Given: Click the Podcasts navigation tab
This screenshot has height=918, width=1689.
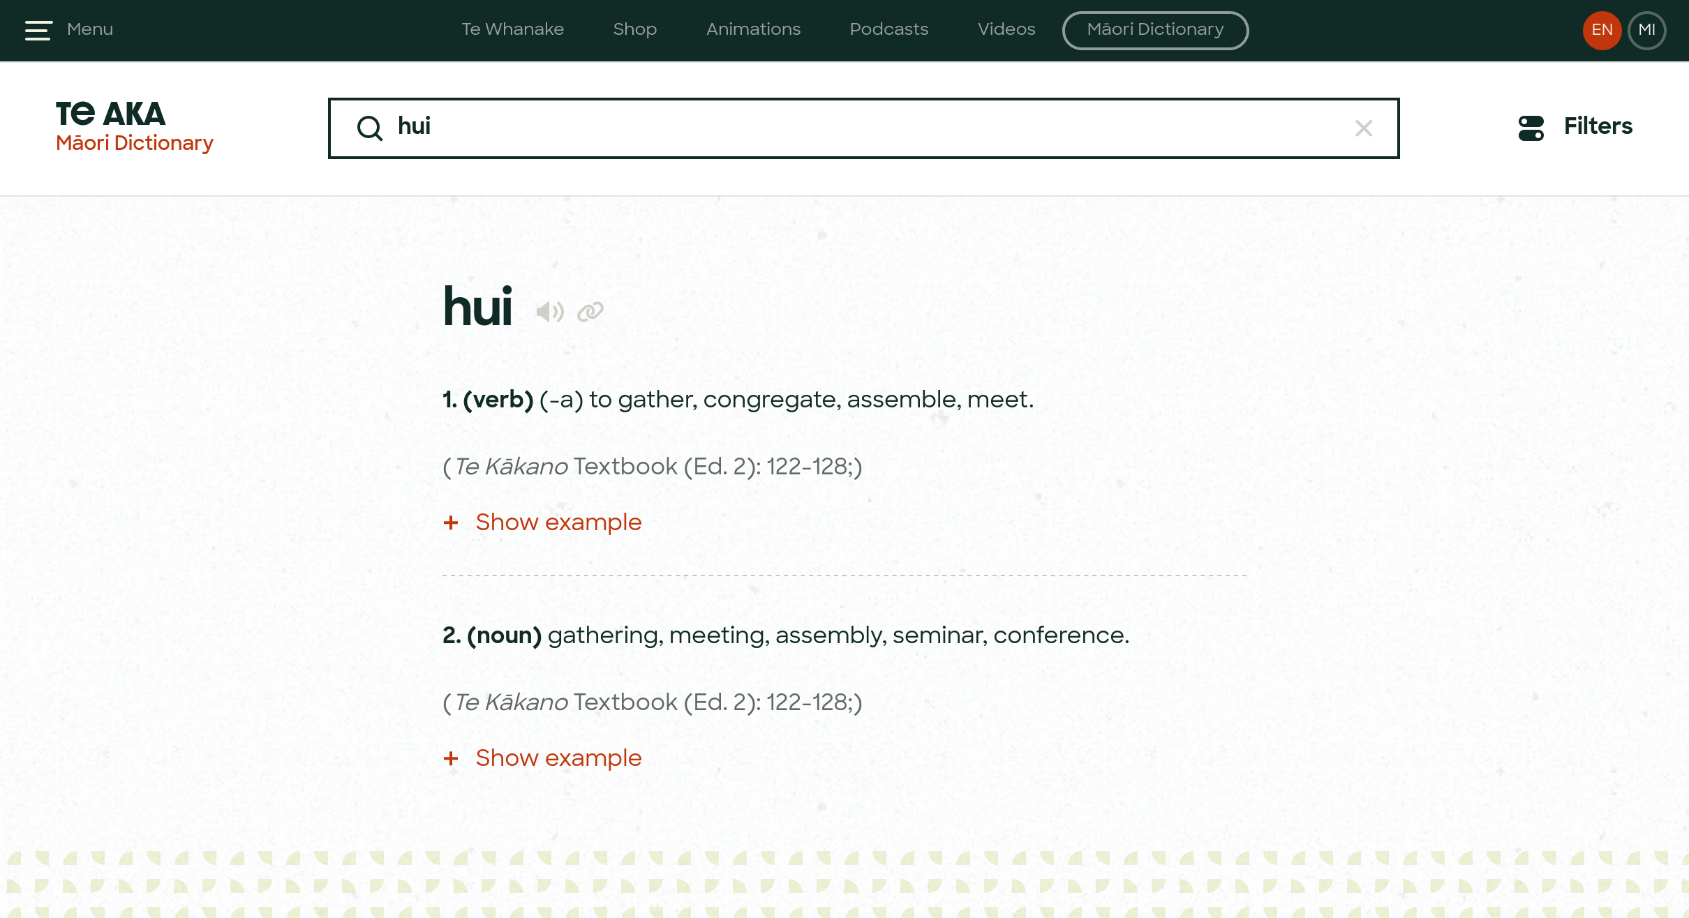Looking at the screenshot, I should pyautogui.click(x=888, y=31).
